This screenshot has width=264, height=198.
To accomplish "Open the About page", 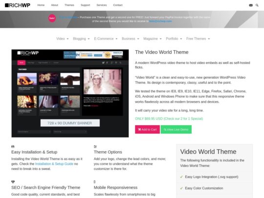I will click(55, 5).
